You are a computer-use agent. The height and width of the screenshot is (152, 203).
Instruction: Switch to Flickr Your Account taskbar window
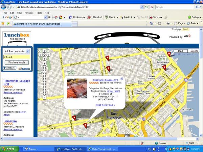102,149
